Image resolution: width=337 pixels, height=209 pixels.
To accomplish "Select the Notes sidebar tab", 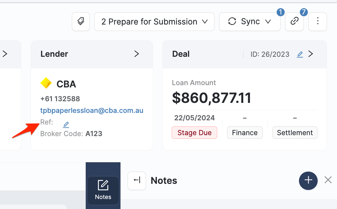I will pyautogui.click(x=103, y=190).
